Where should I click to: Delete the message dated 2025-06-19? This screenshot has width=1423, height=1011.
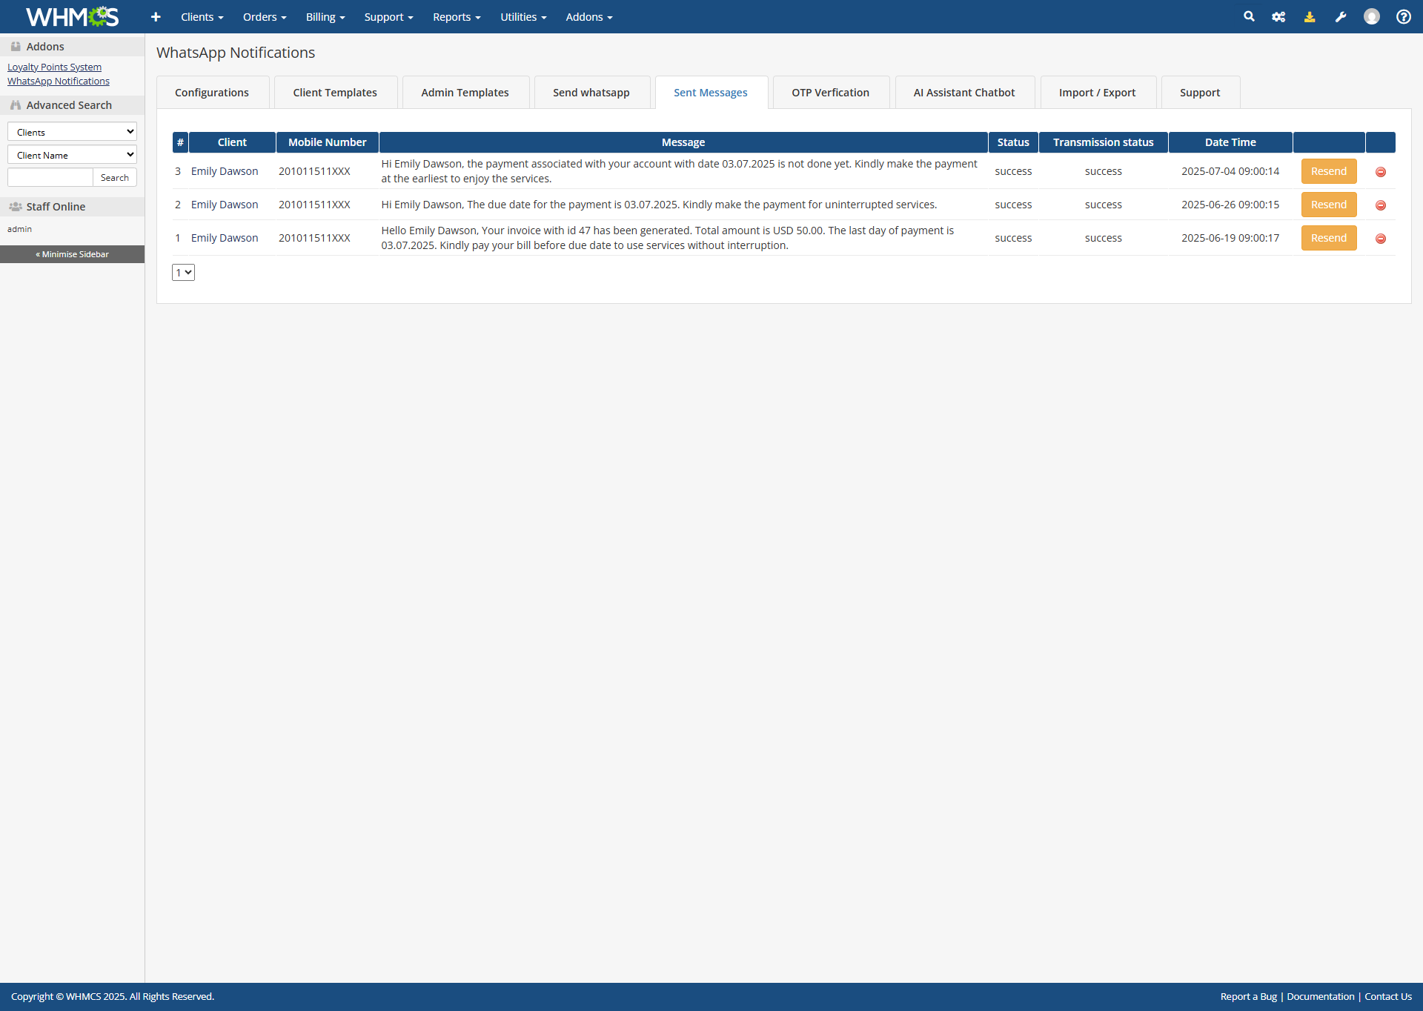click(1381, 239)
